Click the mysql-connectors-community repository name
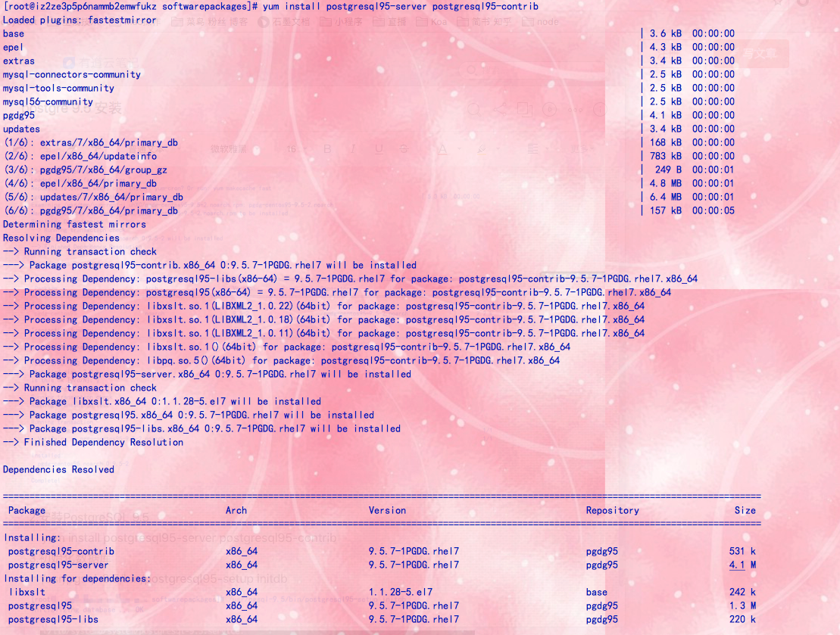This screenshot has height=635, width=840. tap(72, 75)
